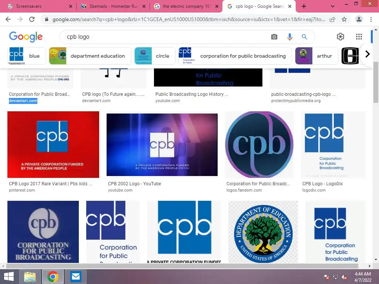
Task: Open Department of Education seal thumbnail
Action: click(x=263, y=232)
